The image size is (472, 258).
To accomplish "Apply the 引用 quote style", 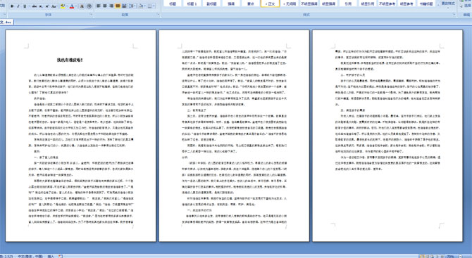I will 348,4.
